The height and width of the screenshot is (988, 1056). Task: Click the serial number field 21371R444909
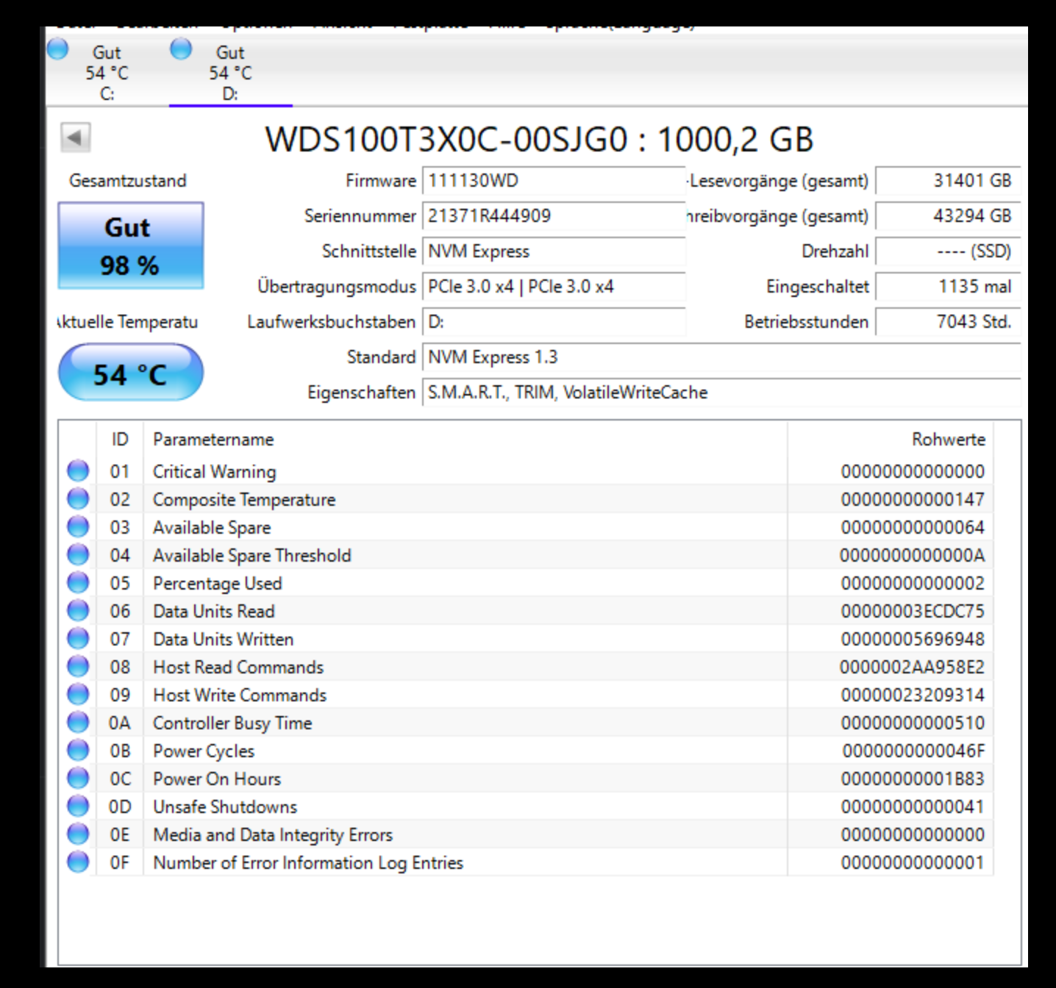click(554, 216)
